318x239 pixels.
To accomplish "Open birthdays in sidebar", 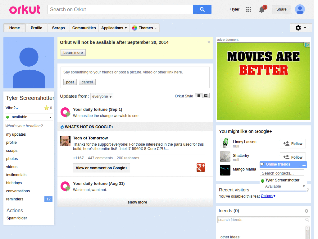I will pos(14,183).
